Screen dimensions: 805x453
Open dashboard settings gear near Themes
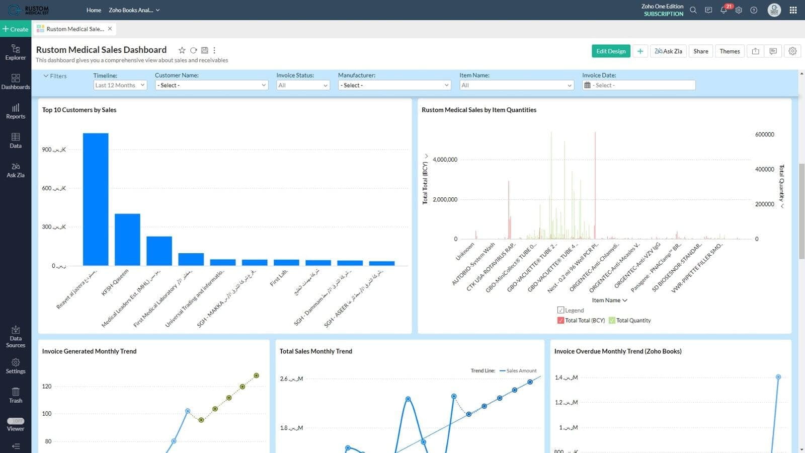coord(792,51)
